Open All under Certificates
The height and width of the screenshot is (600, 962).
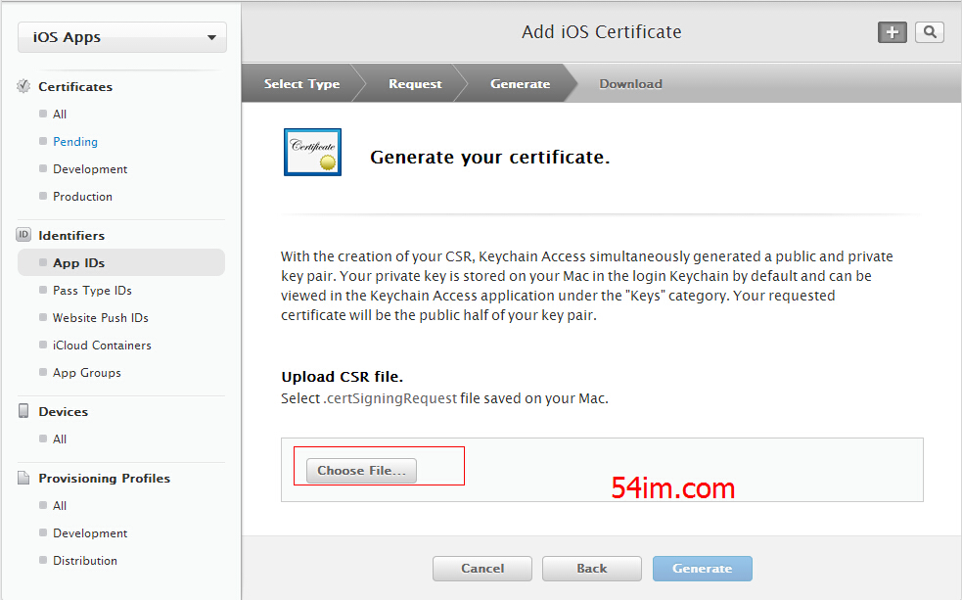(x=60, y=115)
